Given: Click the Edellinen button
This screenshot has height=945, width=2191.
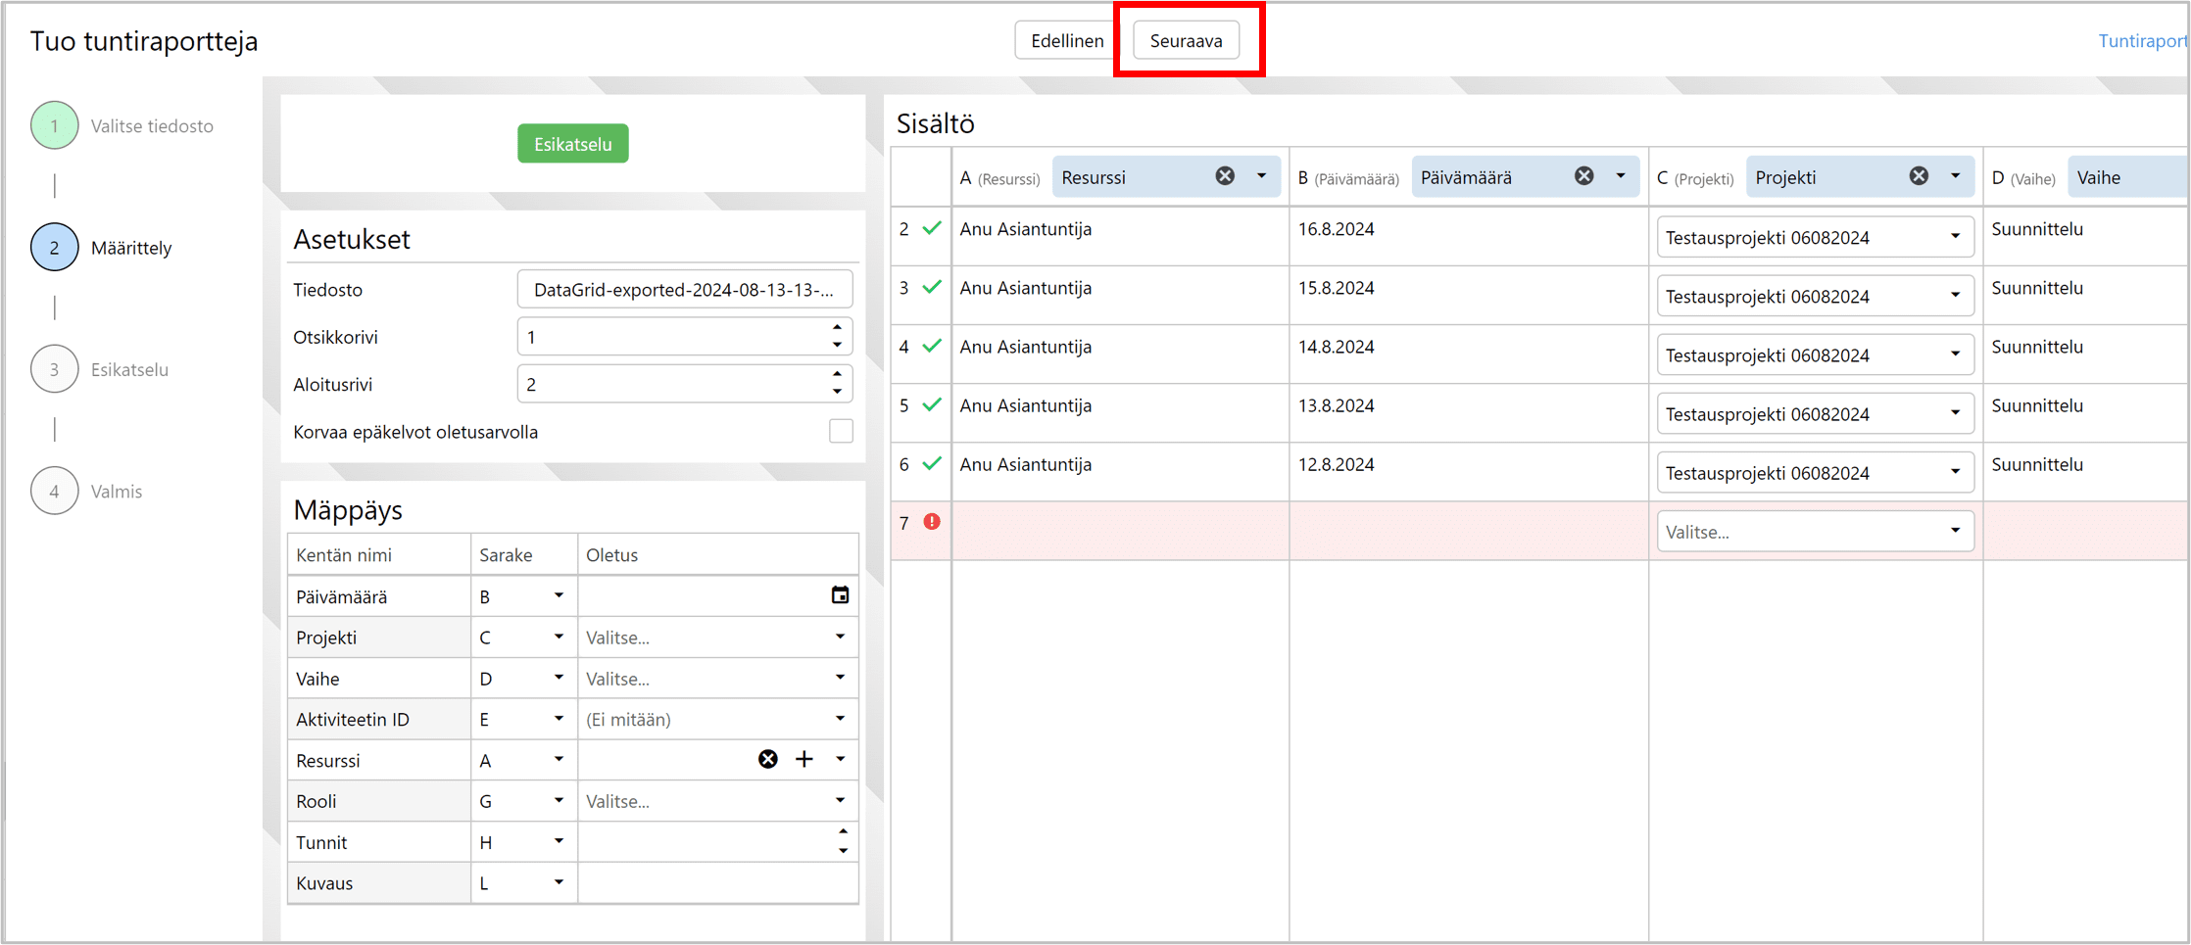Looking at the screenshot, I should [x=1067, y=40].
